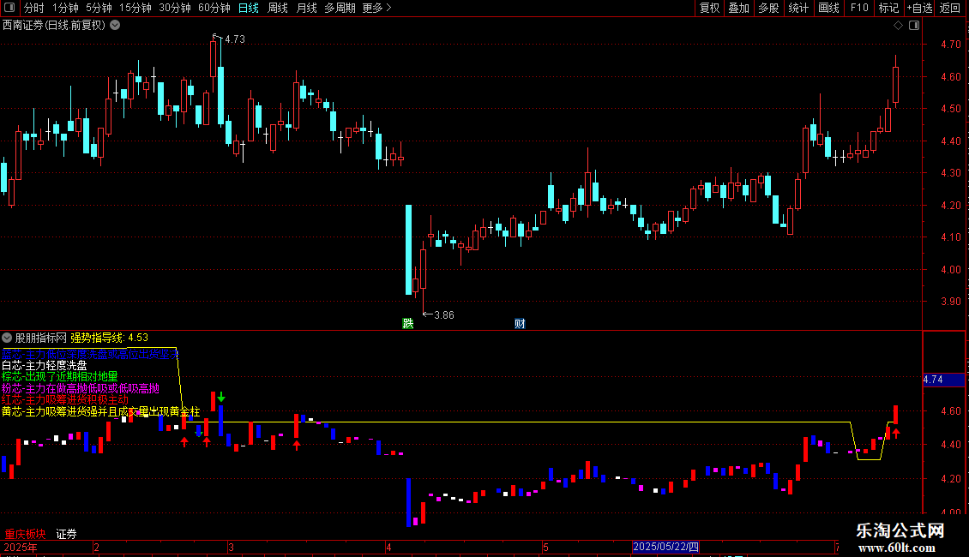Toggle the left sidebar panel icon
The image size is (969, 557).
tap(9, 8)
